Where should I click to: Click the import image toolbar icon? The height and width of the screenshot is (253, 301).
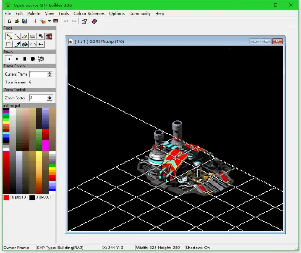(x=42, y=21)
